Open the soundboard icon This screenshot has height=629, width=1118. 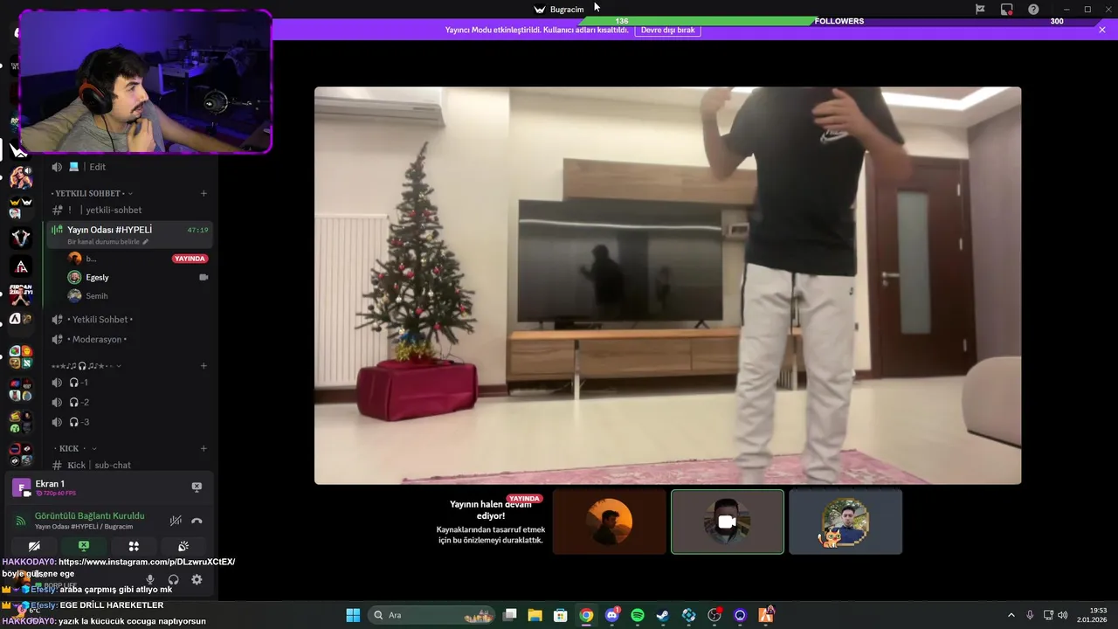point(183,546)
